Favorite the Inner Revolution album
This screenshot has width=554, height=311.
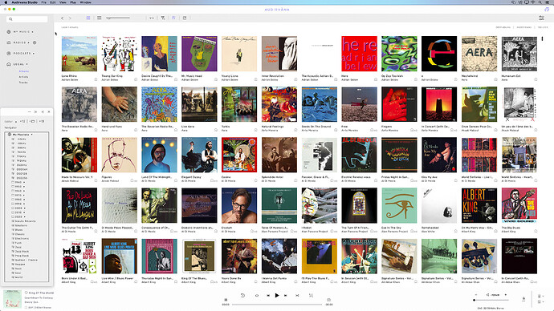coord(295,79)
